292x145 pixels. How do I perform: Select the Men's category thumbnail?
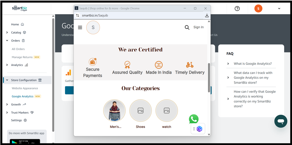click(114, 111)
